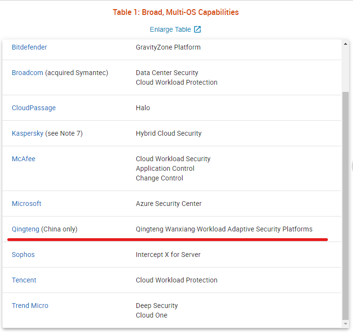This screenshot has width=353, height=332.
Task: Select the GravityZone Platform text
Action: [168, 47]
